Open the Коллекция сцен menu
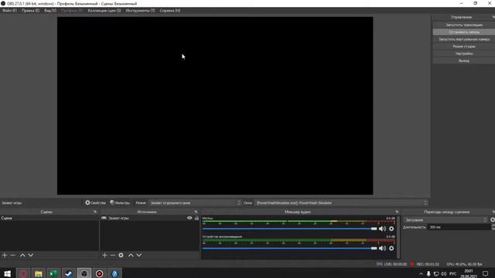This screenshot has width=495, height=278. 104,10
